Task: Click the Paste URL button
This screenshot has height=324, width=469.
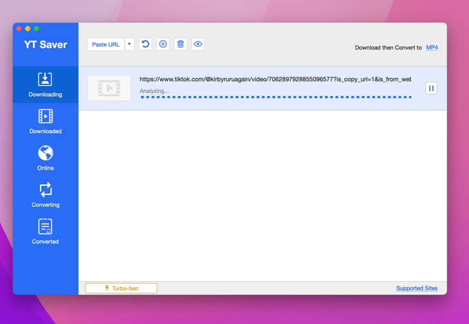Action: (x=106, y=45)
